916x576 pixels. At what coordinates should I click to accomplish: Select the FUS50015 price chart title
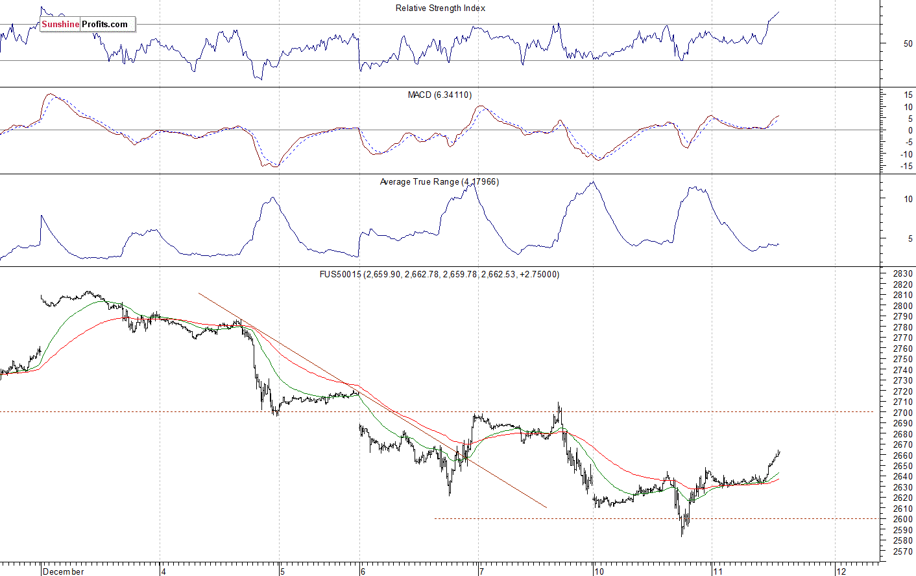[x=439, y=275]
